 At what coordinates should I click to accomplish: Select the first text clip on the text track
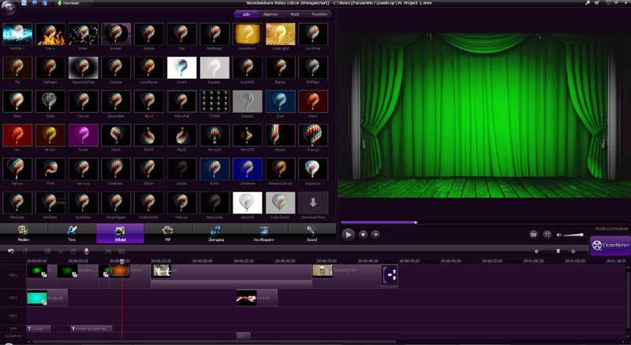point(39,328)
